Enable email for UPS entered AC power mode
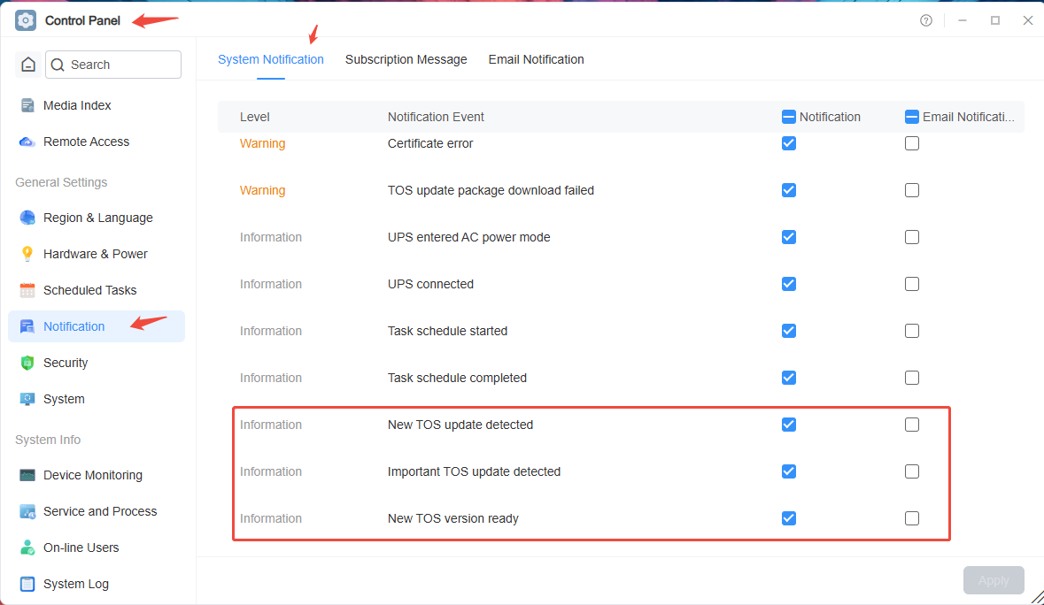The width and height of the screenshot is (1044, 605). pos(911,237)
